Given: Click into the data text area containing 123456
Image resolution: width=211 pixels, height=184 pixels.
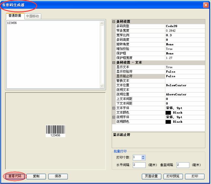Looking at the screenshot, I should point(53,55).
